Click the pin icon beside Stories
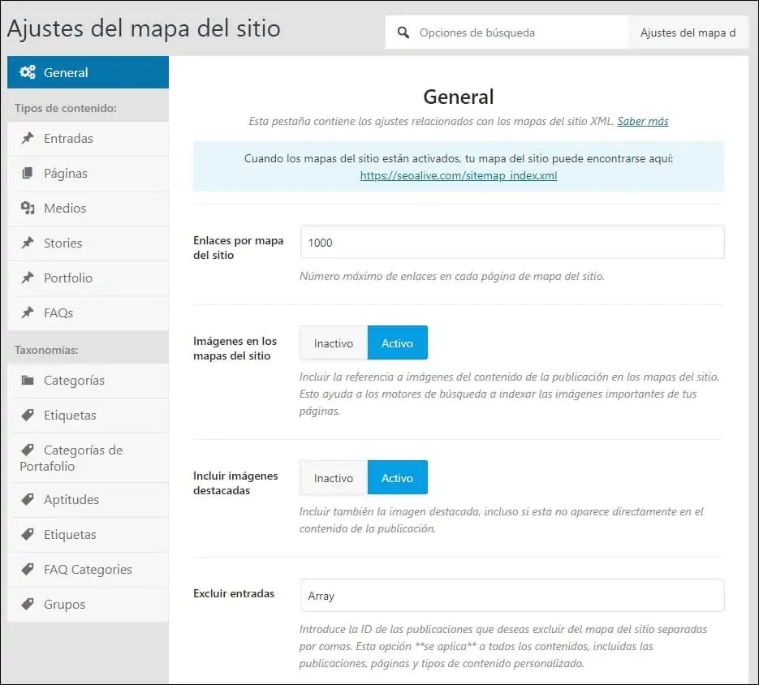Image resolution: width=759 pixels, height=685 pixels. coord(28,243)
